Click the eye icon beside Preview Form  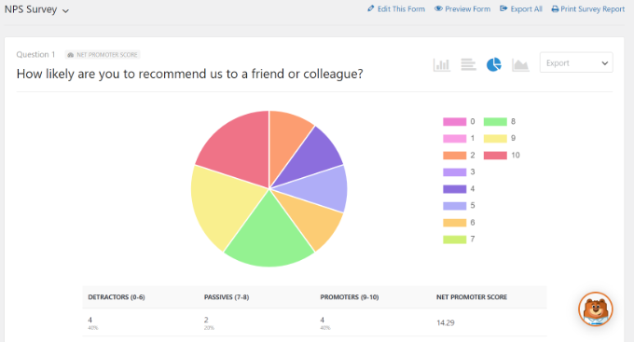[x=438, y=8]
